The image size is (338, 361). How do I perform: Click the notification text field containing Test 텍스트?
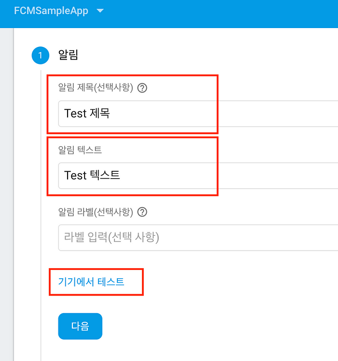[x=198, y=176]
